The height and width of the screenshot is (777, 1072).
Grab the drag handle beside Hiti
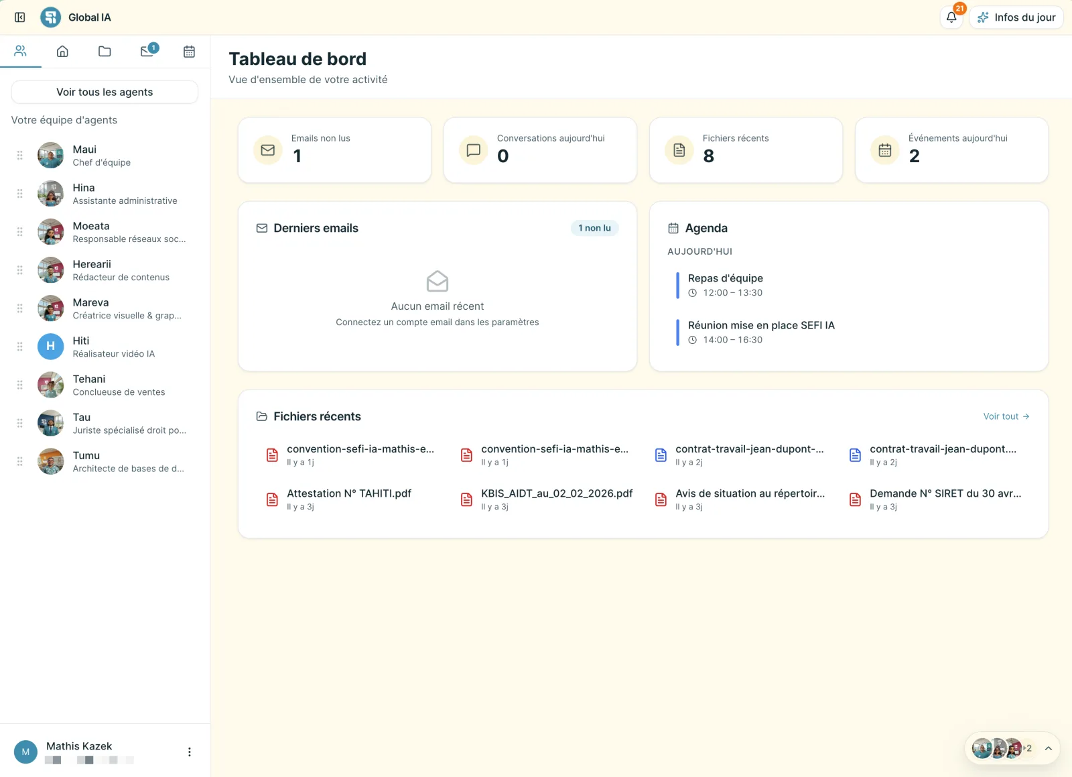20,347
